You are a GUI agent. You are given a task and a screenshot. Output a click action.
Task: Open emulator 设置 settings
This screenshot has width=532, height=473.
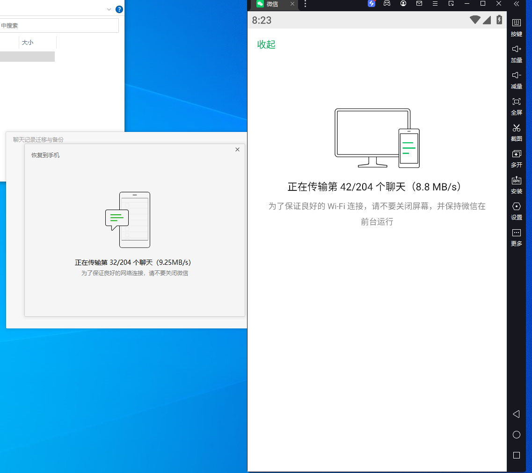point(516,211)
